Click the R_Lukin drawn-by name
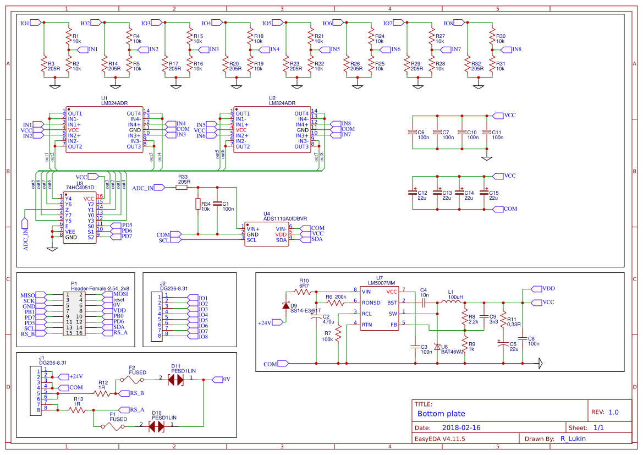This screenshot has width=643, height=455. pyautogui.click(x=572, y=438)
